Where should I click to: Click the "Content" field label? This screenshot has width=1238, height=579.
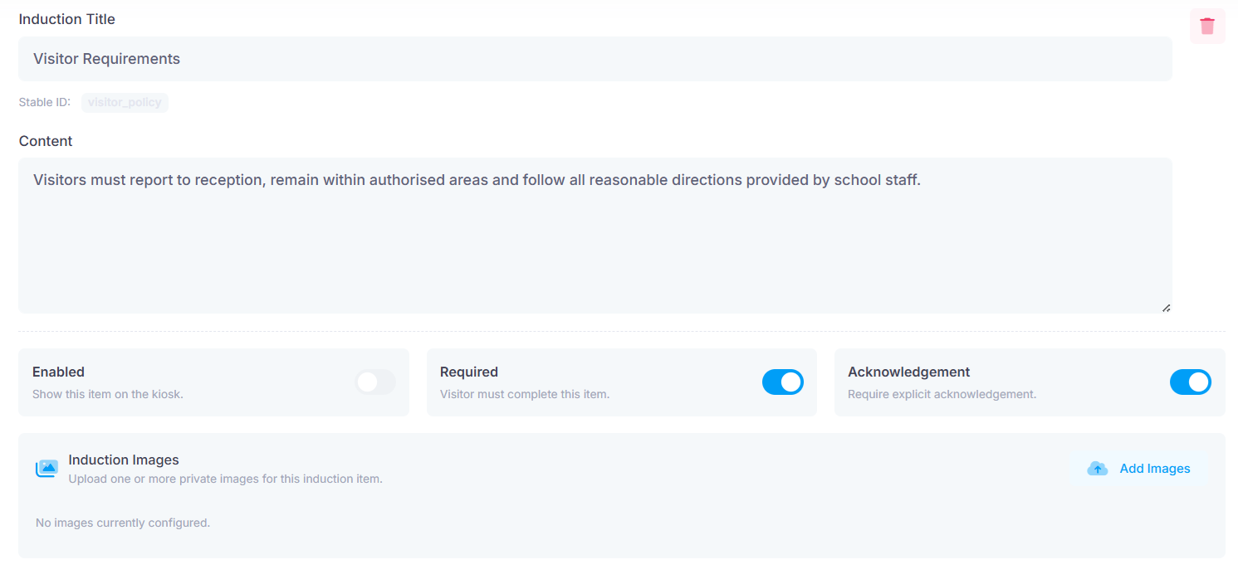46,141
